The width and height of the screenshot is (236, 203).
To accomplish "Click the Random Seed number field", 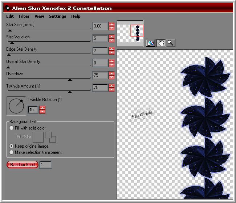I will 45,165.
